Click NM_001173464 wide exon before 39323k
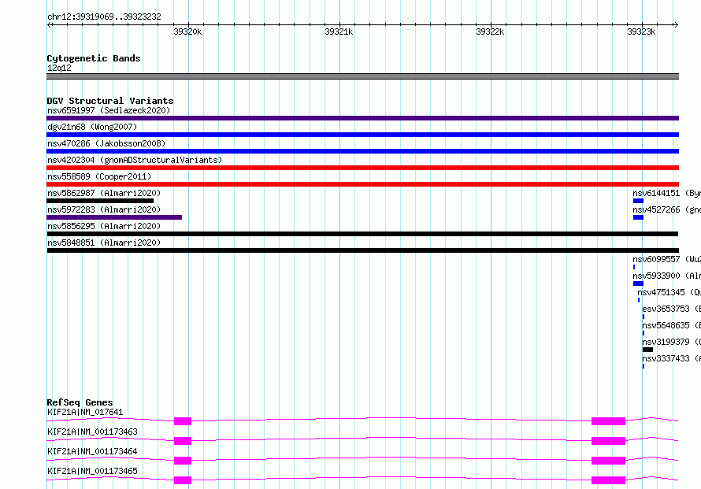The width and height of the screenshot is (701, 489). (609, 461)
